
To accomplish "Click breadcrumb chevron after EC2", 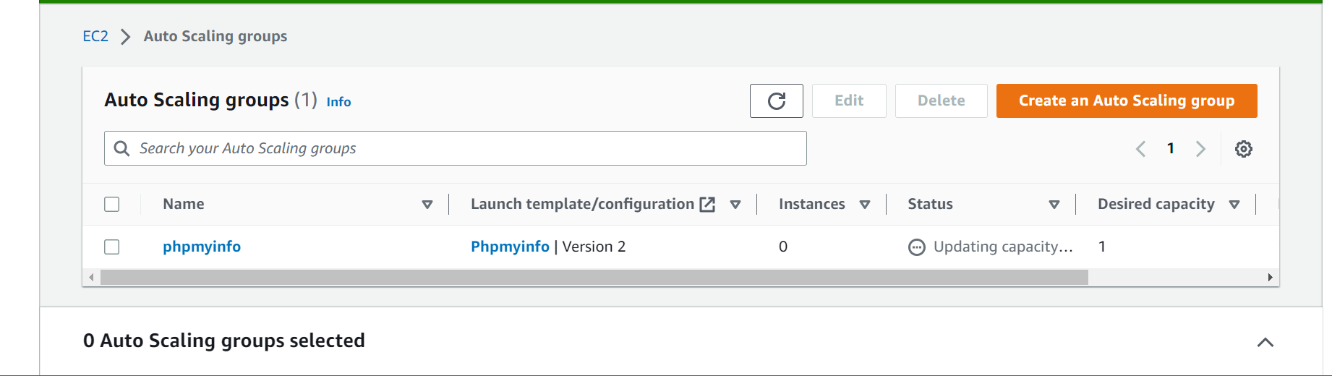I will click(126, 37).
